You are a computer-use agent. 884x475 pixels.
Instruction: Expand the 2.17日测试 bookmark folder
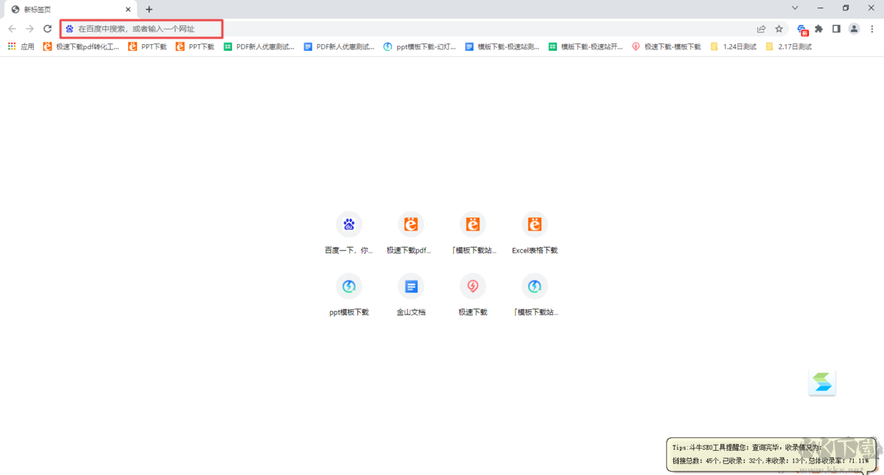coord(788,46)
